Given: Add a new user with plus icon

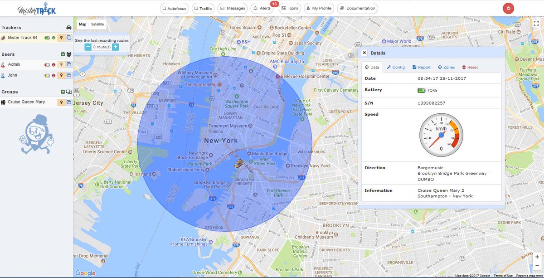Looking at the screenshot, I should click(x=63, y=54).
